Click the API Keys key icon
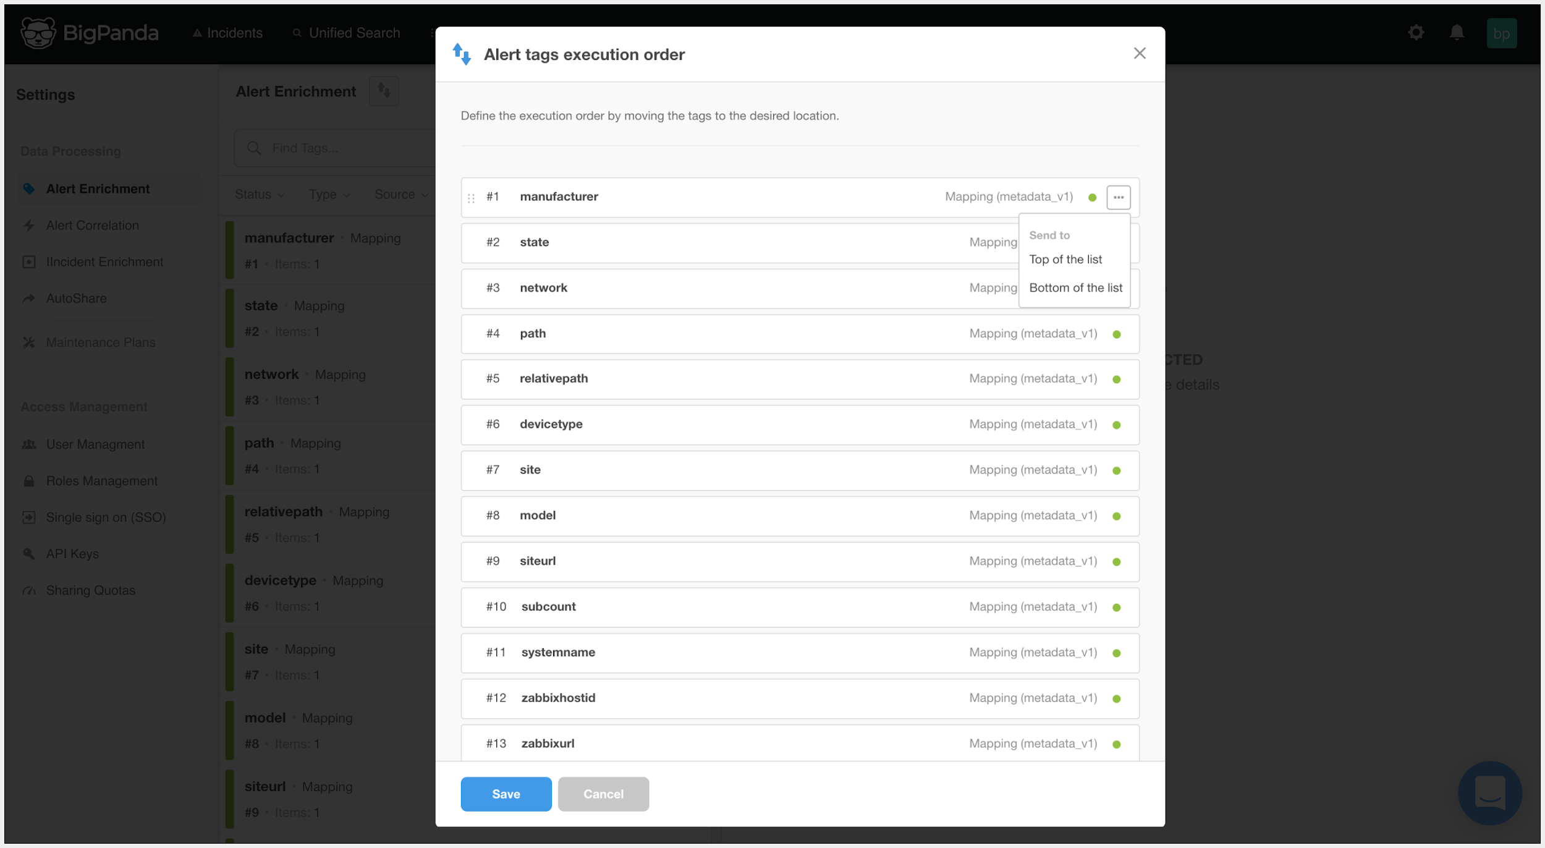This screenshot has height=848, width=1545. pos(28,553)
